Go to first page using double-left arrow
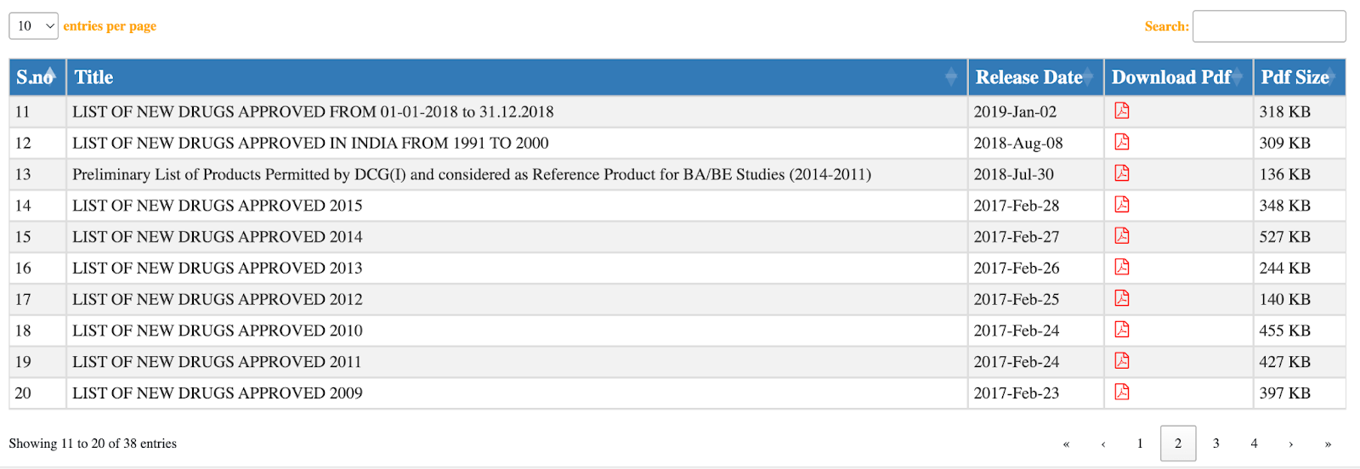This screenshot has height=469, width=1360. tap(1066, 444)
